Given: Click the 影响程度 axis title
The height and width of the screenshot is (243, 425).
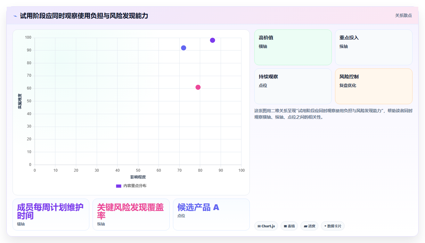Looking at the screenshot, I should pyautogui.click(x=138, y=177).
